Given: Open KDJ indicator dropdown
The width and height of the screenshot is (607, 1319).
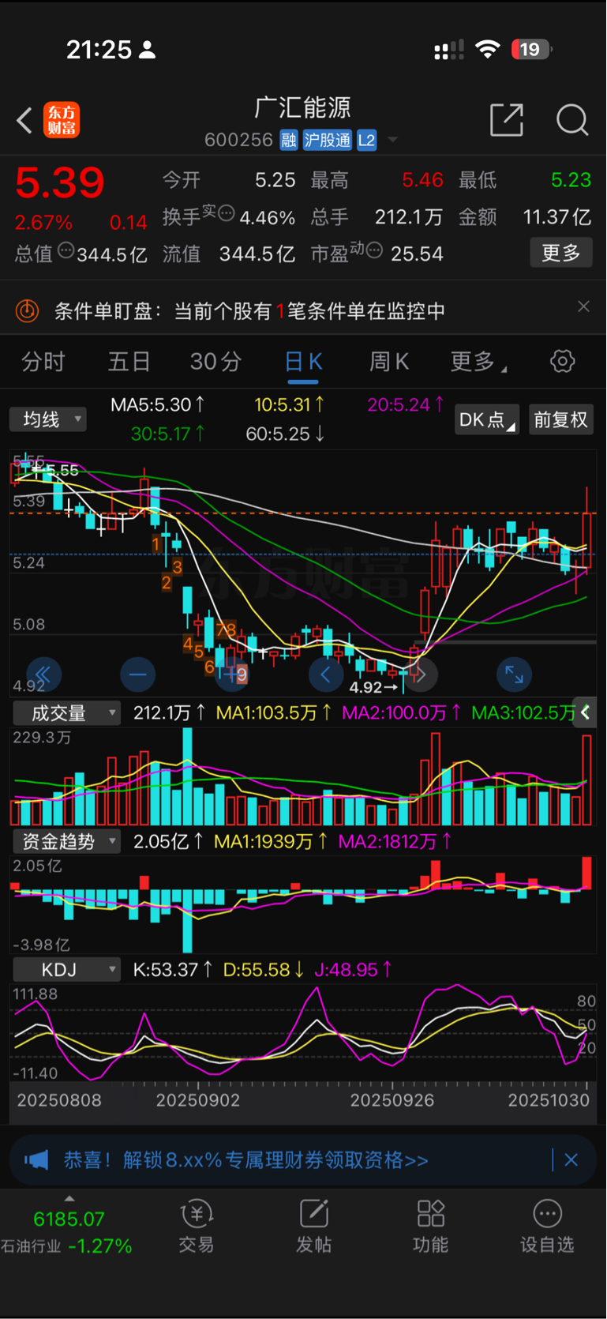Looking at the screenshot, I should pyautogui.click(x=67, y=969).
